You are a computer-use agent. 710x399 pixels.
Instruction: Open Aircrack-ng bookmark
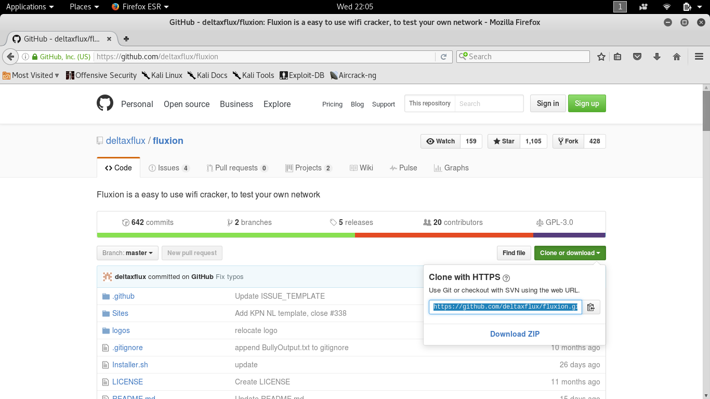(x=353, y=75)
